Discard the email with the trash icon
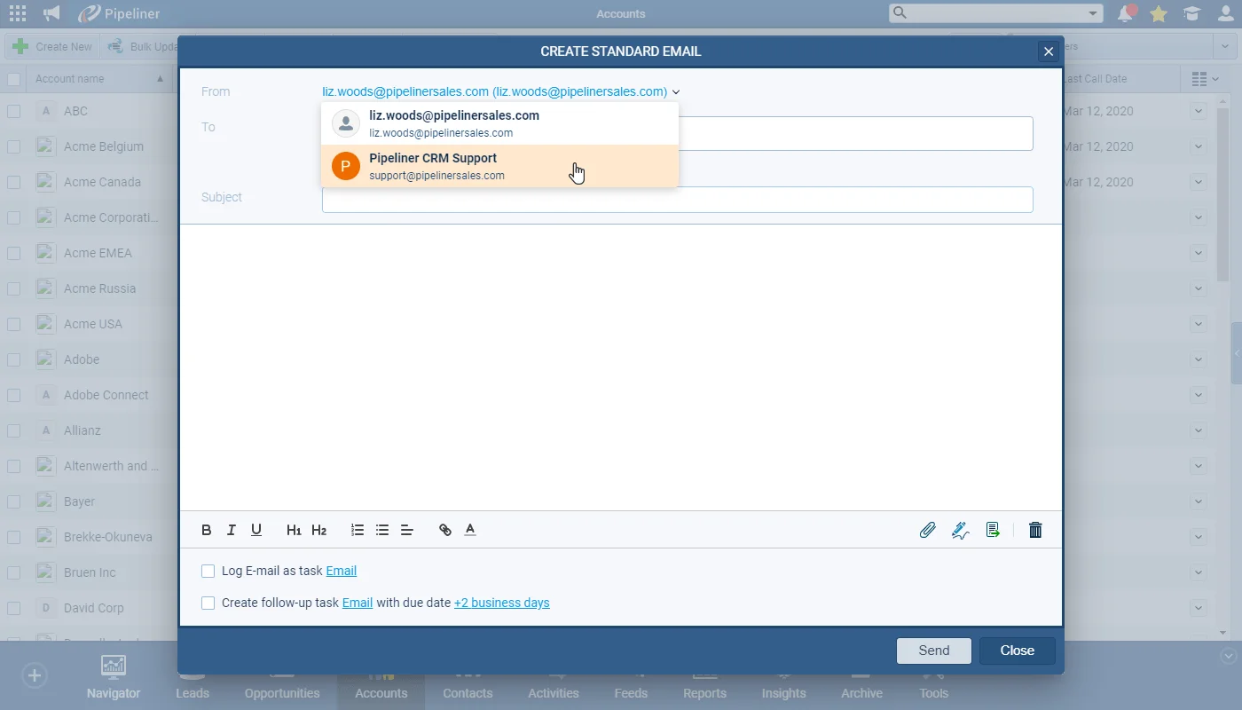1242x710 pixels. tap(1035, 530)
